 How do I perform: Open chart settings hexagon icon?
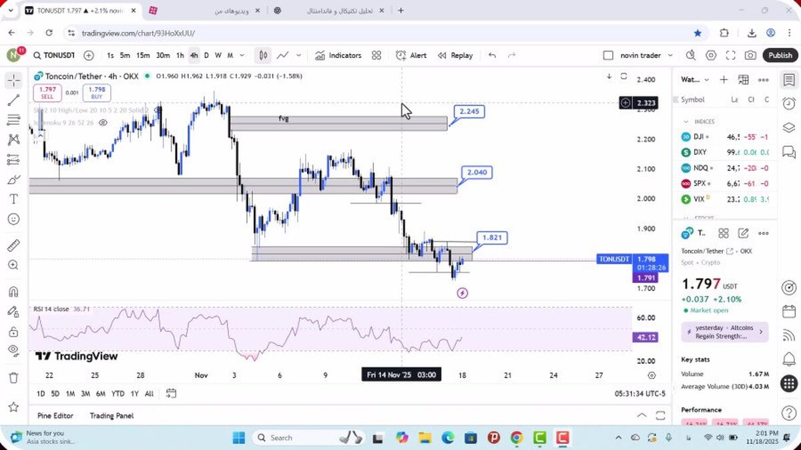click(711, 55)
